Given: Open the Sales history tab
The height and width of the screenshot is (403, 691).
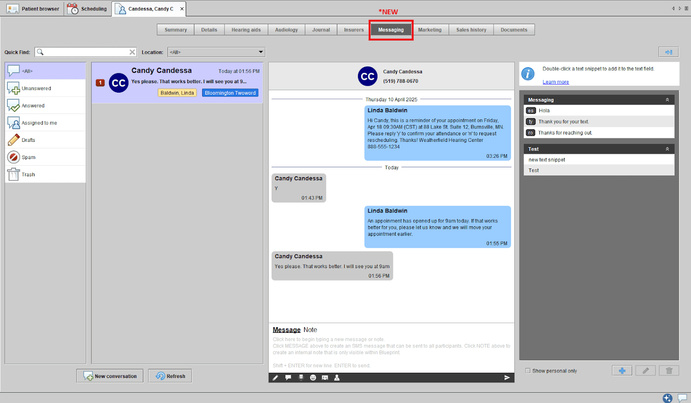Looking at the screenshot, I should coord(471,30).
